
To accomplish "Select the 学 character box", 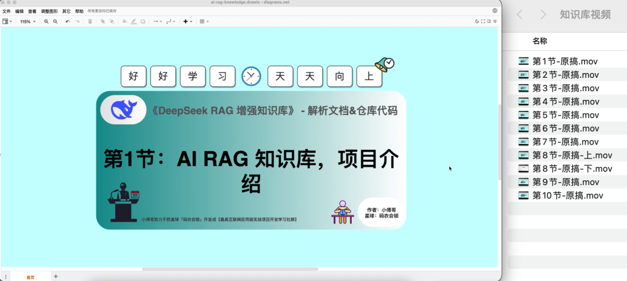I will pos(193,76).
